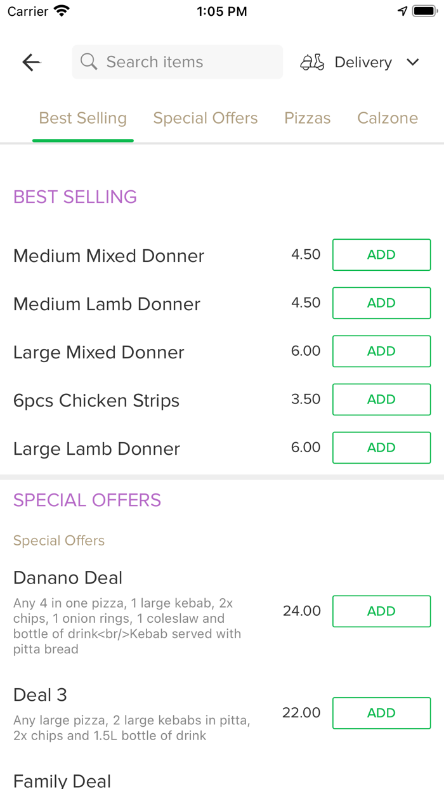Tap the back arrow icon

click(31, 62)
